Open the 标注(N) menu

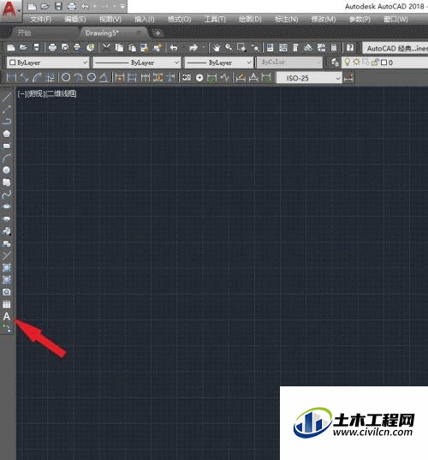[x=287, y=20]
